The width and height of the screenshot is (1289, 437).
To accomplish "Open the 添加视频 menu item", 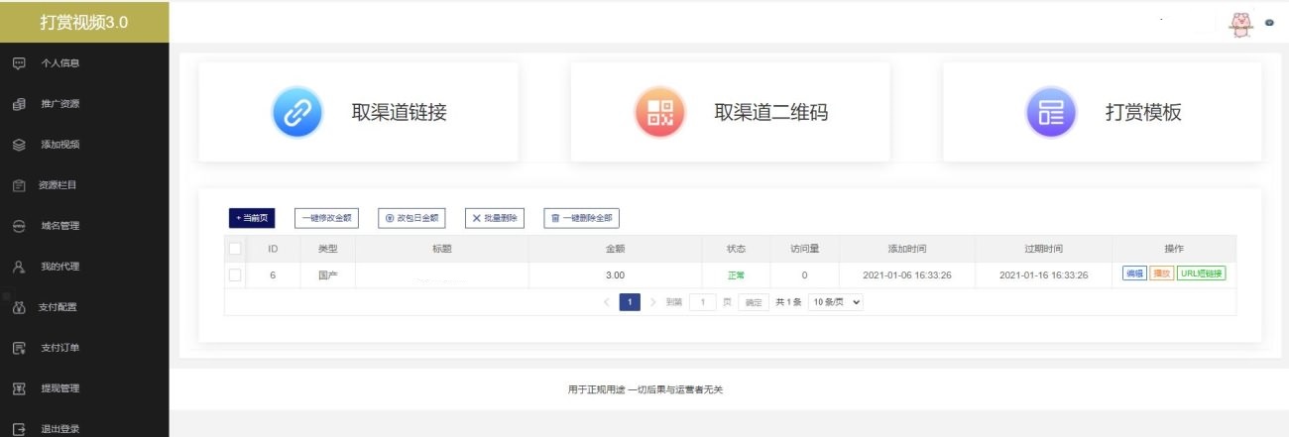I will pyautogui.click(x=59, y=145).
